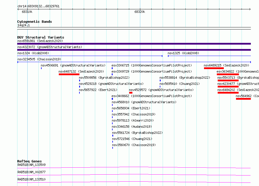The width and height of the screenshot is (259, 186).
Task: Click nsv5657922 (Ebert2021) label
Action: (x=98, y=90)
